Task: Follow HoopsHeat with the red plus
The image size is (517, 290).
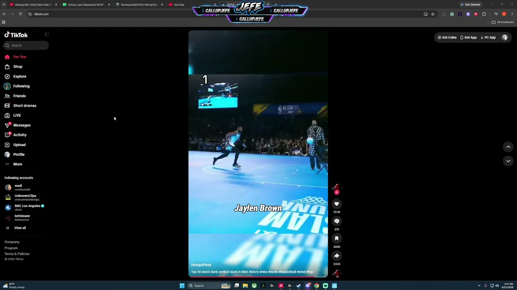Action: click(336, 193)
